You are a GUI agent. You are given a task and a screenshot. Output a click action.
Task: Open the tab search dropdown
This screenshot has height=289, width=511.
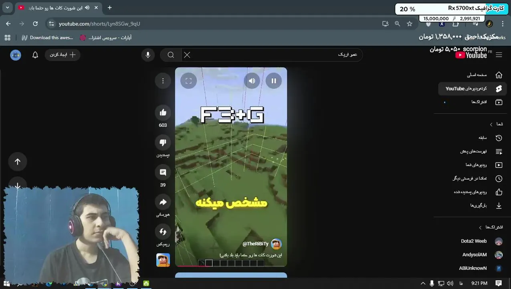(7, 8)
